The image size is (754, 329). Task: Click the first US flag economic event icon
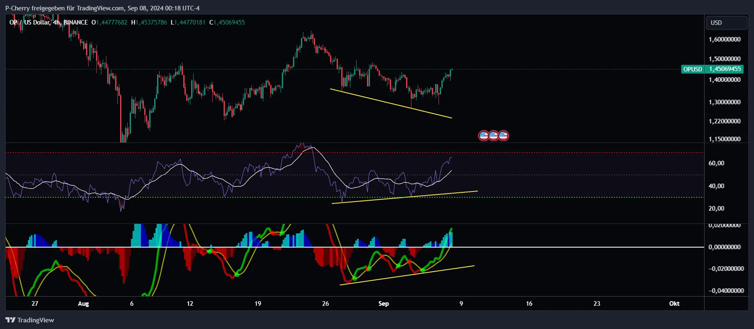483,135
